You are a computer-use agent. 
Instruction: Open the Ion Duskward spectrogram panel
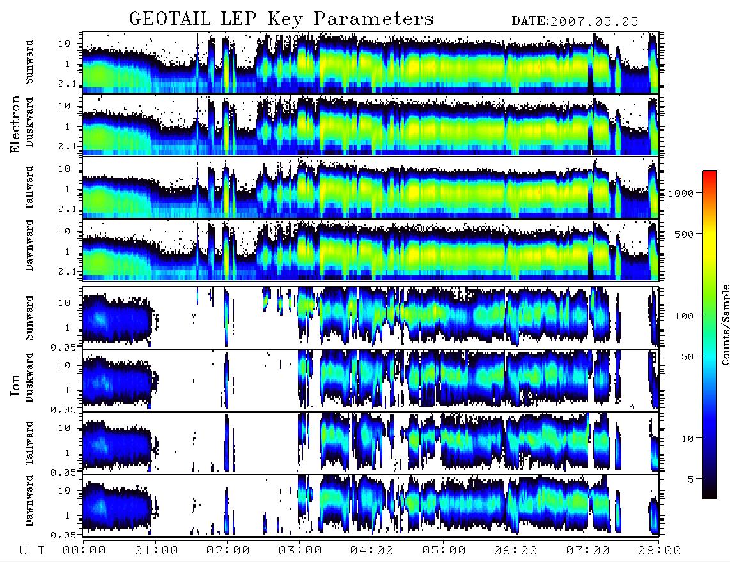click(x=371, y=380)
